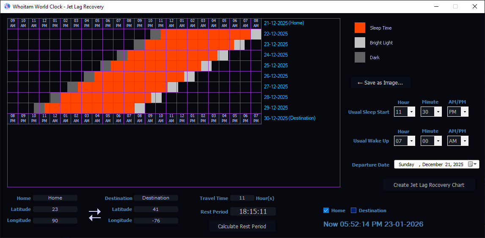Screen dimensions: 485x238
Task: Click the Save as Image button
Action: [x=380, y=83]
